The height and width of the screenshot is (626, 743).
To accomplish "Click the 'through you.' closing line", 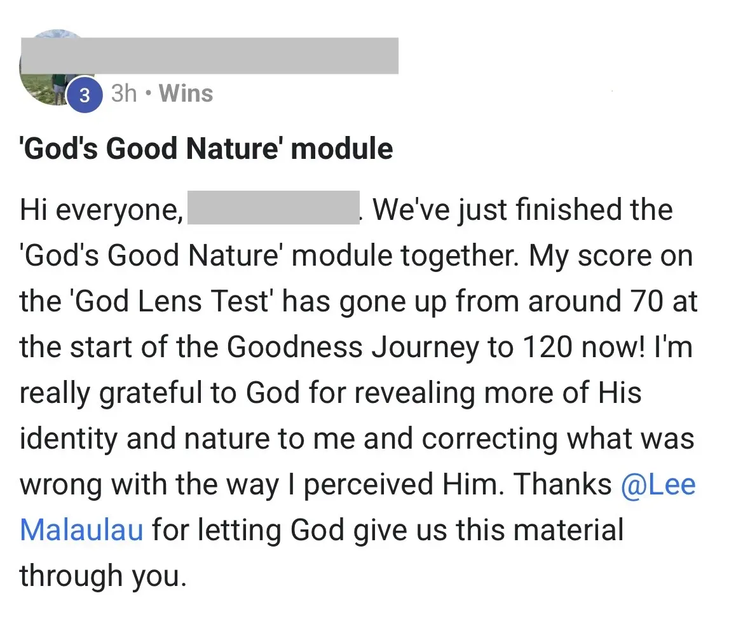I will (104, 576).
